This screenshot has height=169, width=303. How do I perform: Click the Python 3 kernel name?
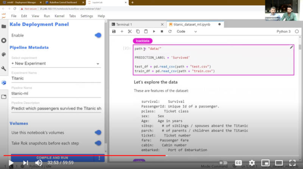pos(283,31)
